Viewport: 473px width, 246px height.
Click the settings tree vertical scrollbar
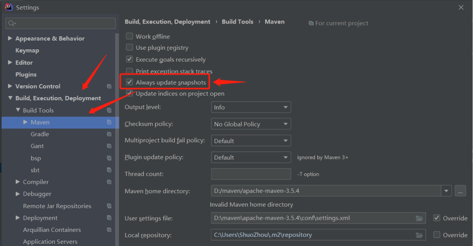coord(117,139)
